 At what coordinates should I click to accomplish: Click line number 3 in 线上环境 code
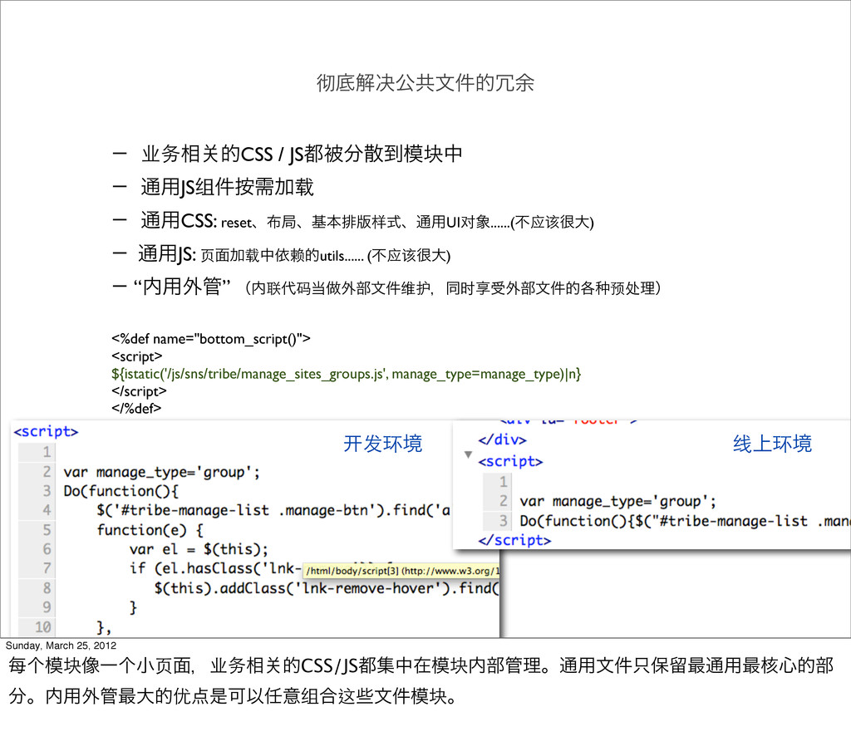[503, 521]
